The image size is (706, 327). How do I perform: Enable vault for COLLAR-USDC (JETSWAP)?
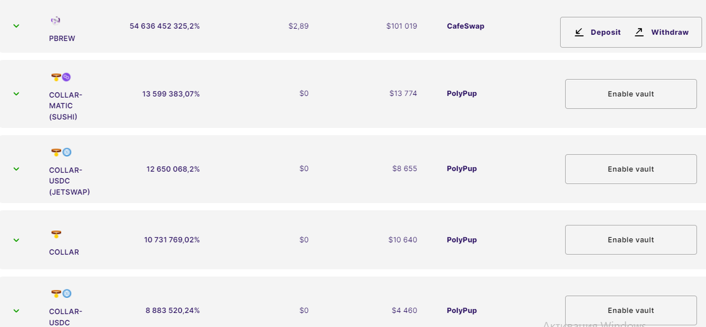(x=631, y=169)
